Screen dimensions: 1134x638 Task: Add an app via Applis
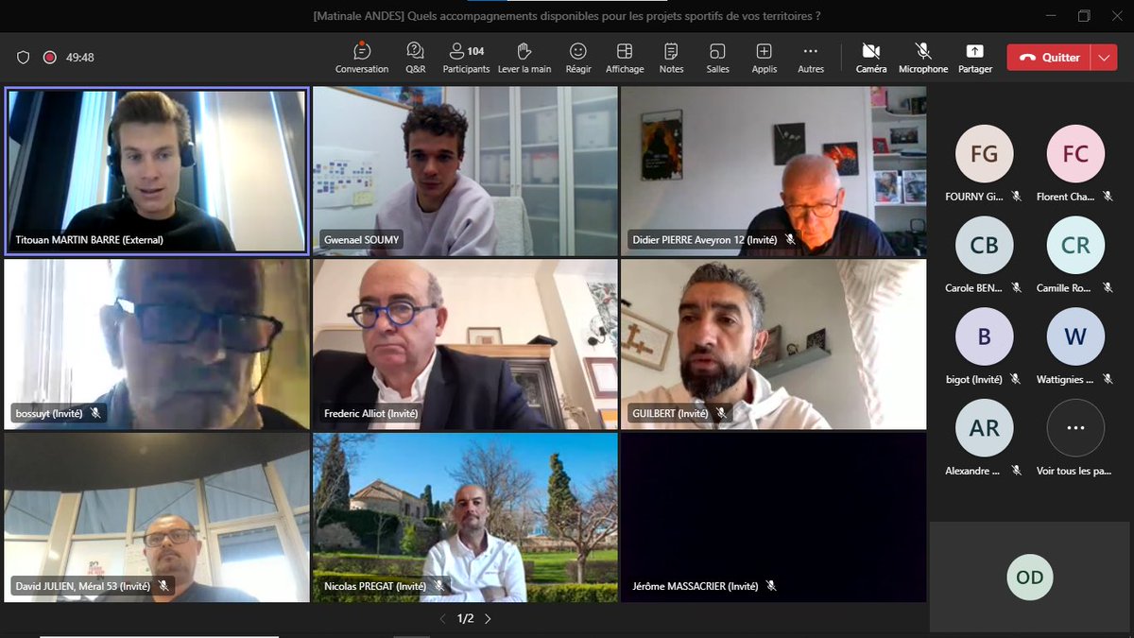(765, 58)
